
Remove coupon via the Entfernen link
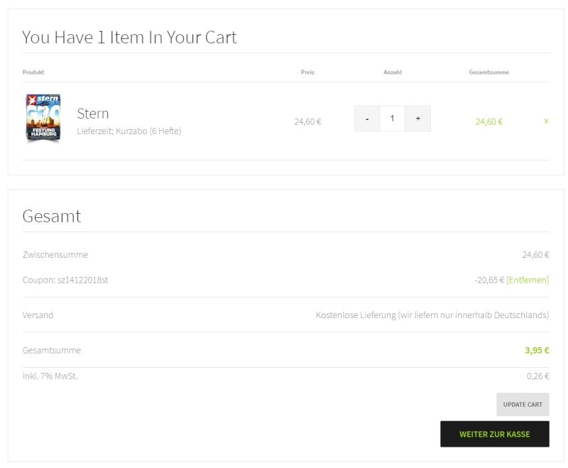tap(528, 280)
